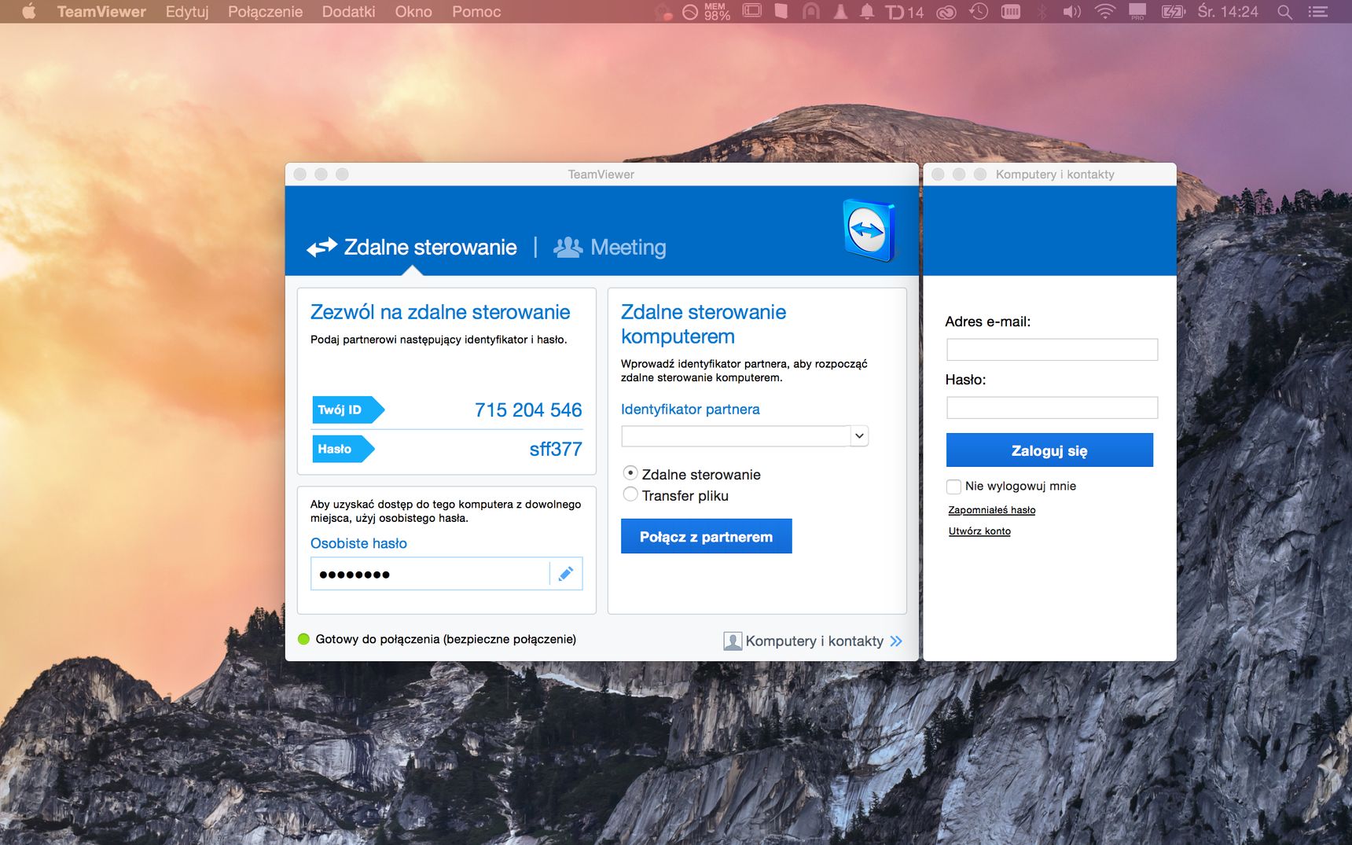
Task: Click the keyboard-shaped menu bar icon
Action: pyautogui.click(x=1011, y=12)
